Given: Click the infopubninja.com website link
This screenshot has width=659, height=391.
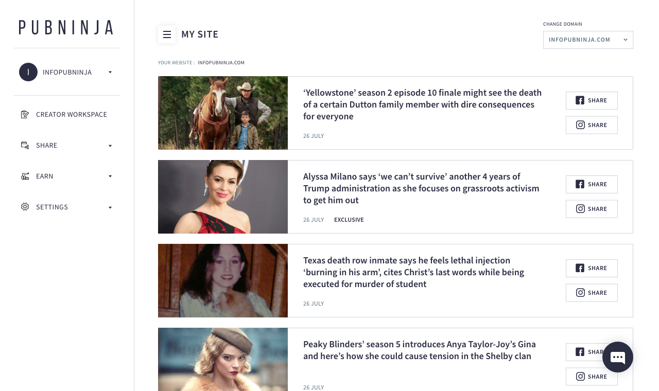Looking at the screenshot, I should pyautogui.click(x=221, y=63).
